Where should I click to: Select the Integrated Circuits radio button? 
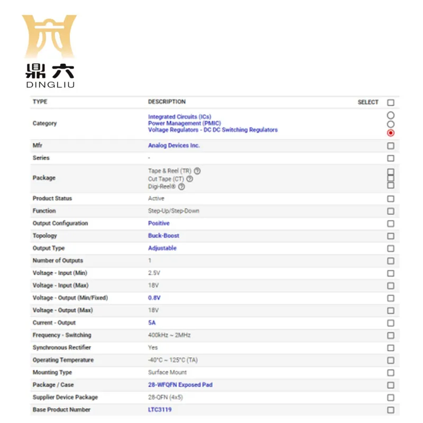coord(390,115)
